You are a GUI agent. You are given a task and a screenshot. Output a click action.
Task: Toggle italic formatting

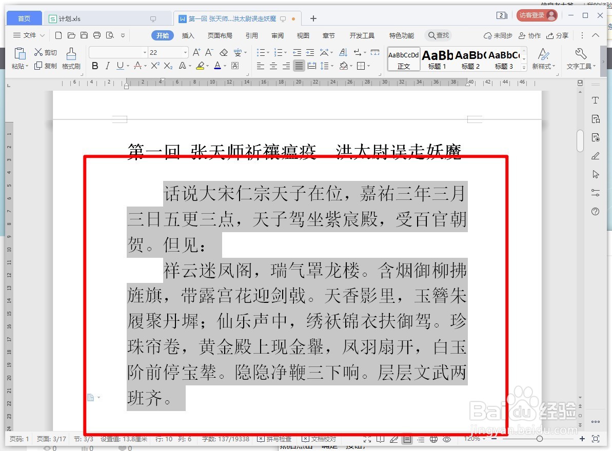(x=108, y=66)
